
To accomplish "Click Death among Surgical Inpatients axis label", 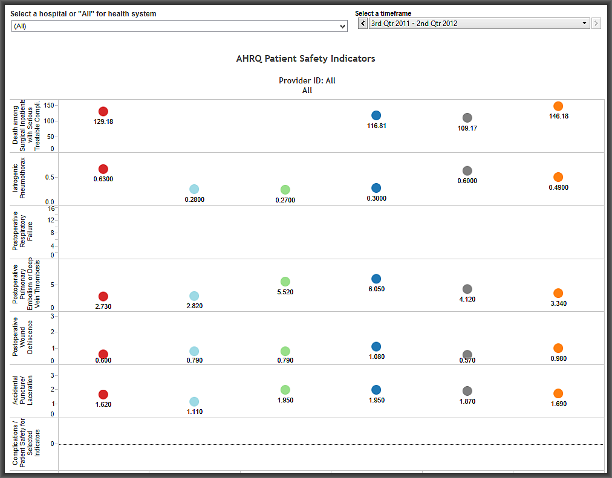I will pos(26,125).
